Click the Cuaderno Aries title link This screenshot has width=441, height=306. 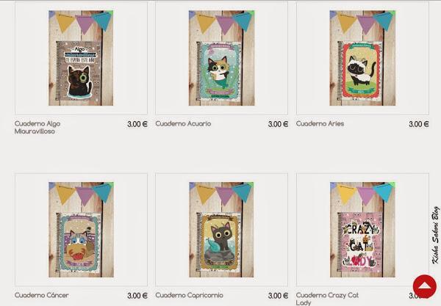click(x=320, y=124)
